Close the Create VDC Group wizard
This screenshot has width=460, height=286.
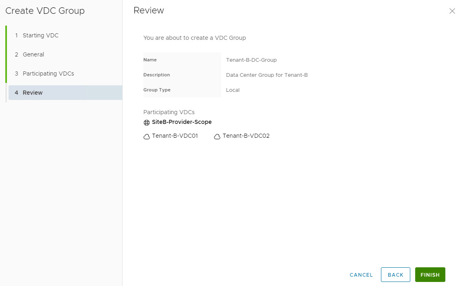tap(452, 11)
